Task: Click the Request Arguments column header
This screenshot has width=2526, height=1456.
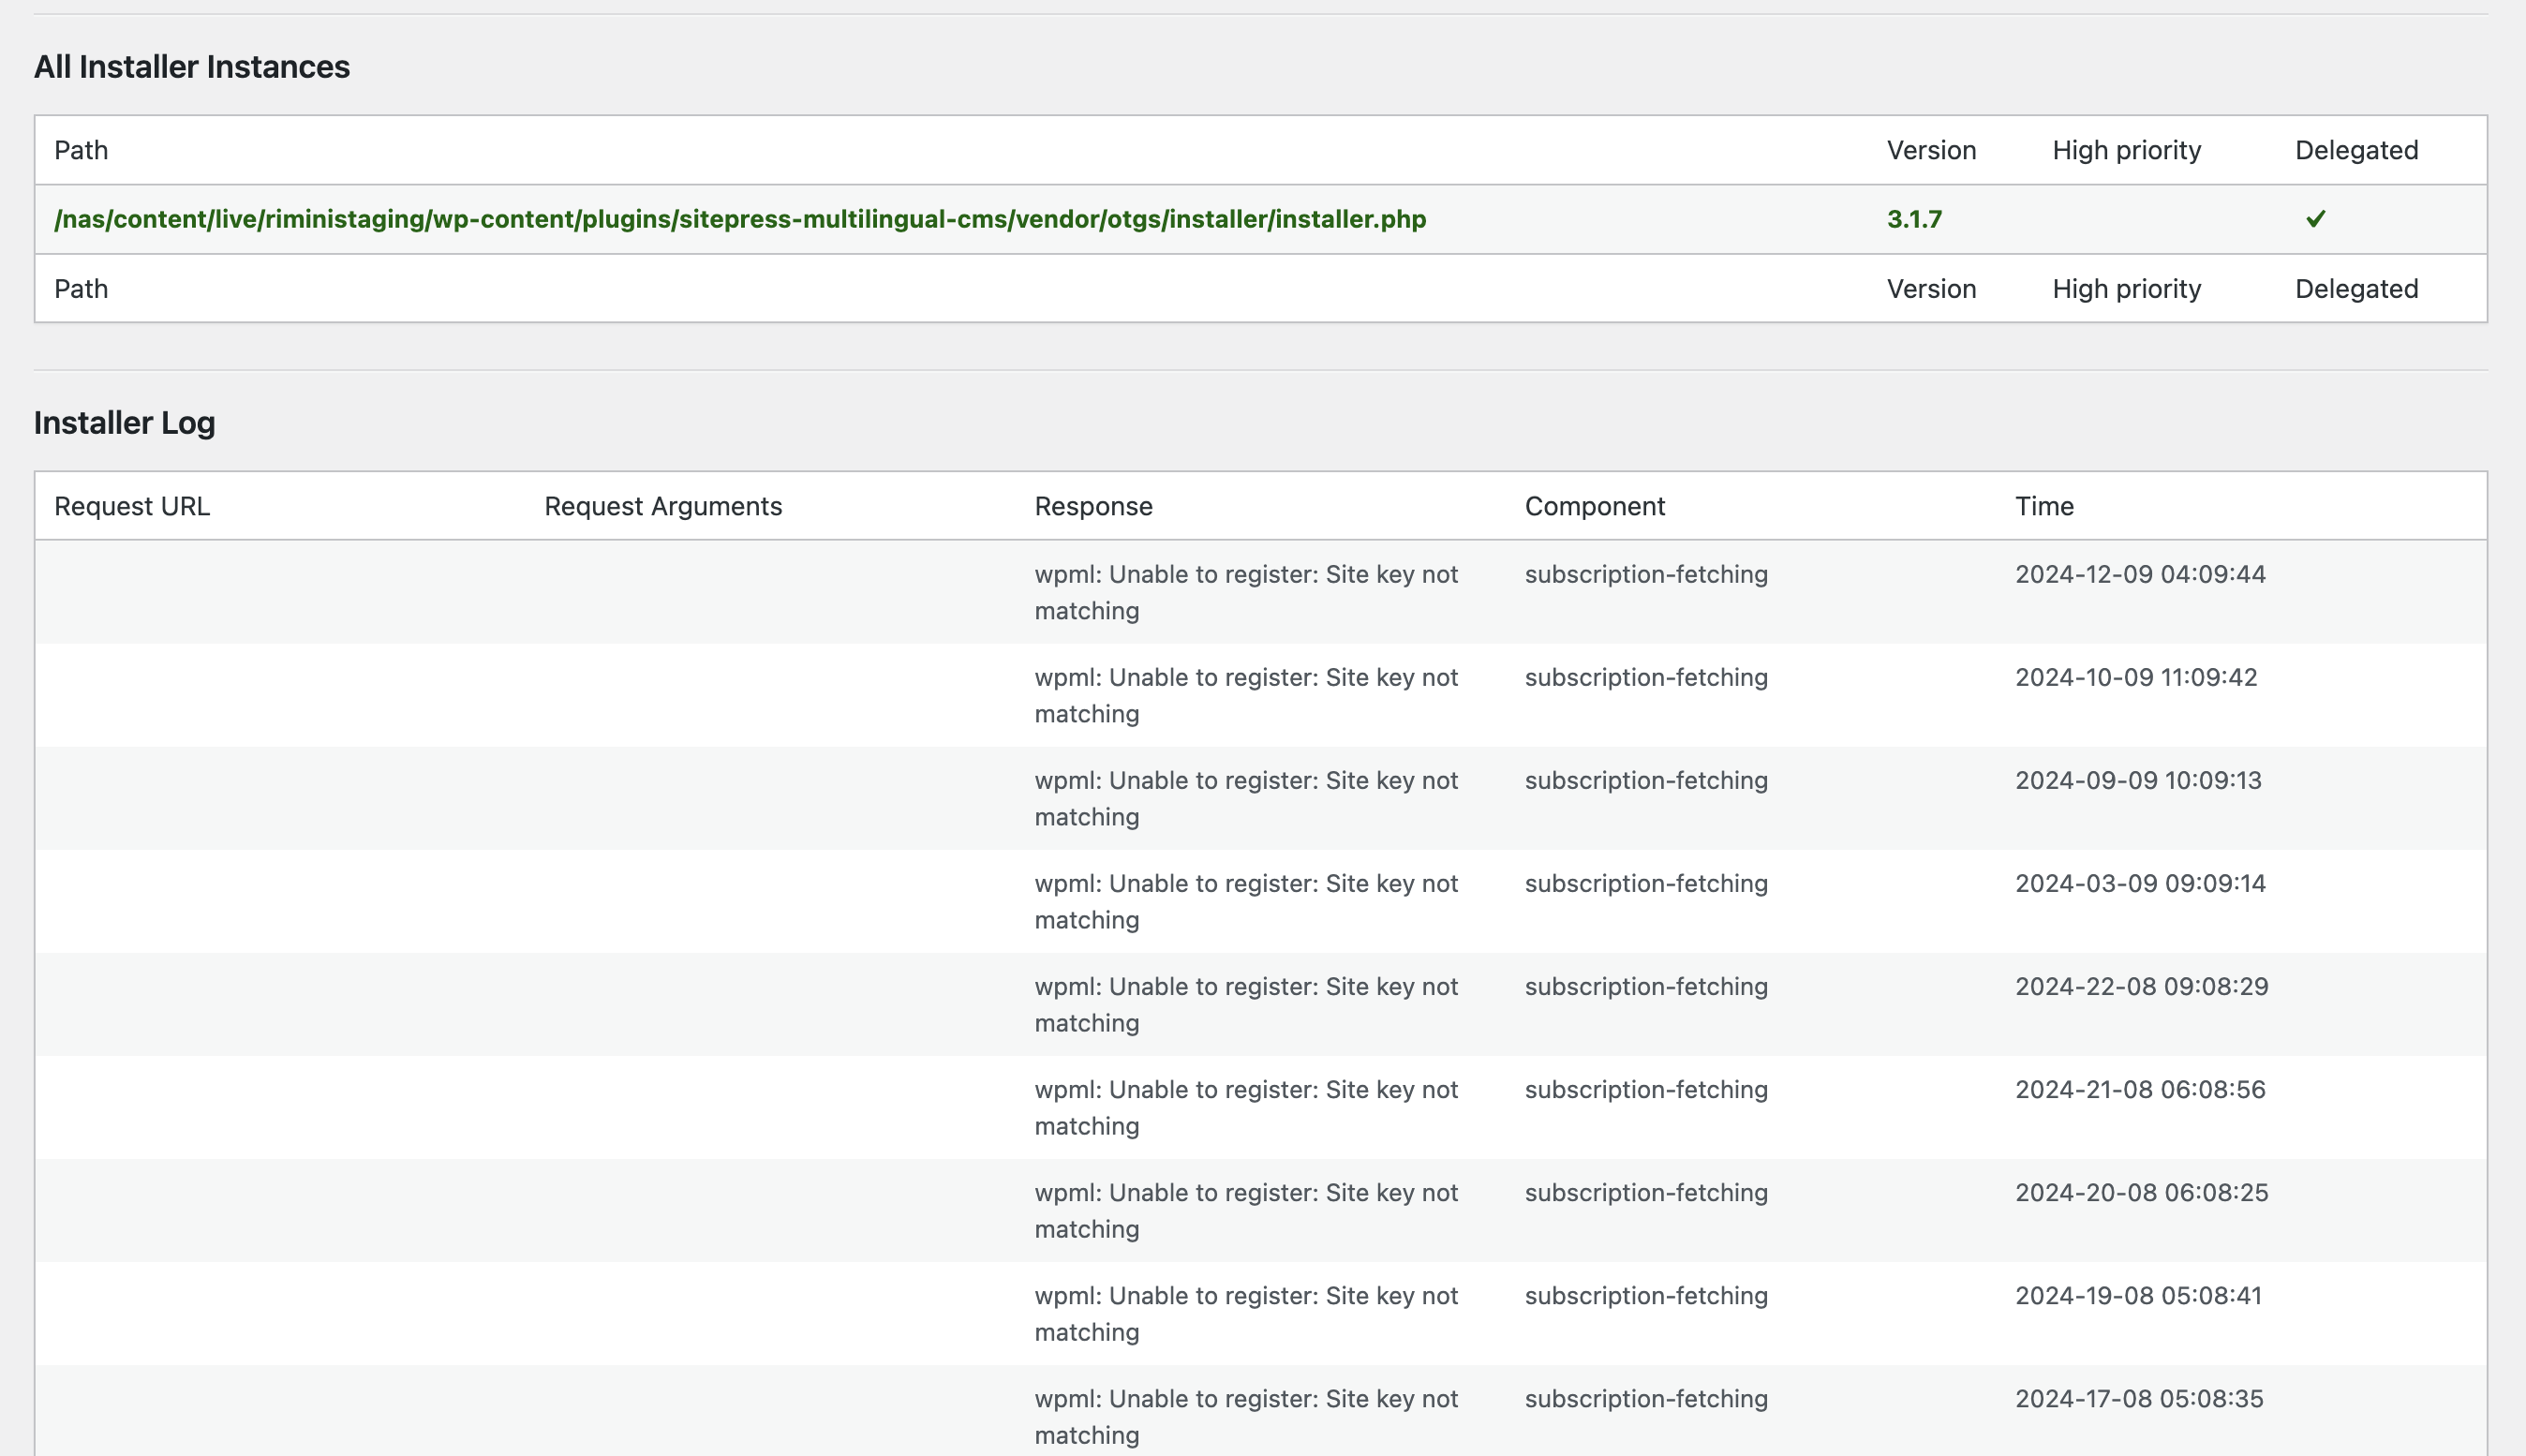Action: coord(663,506)
